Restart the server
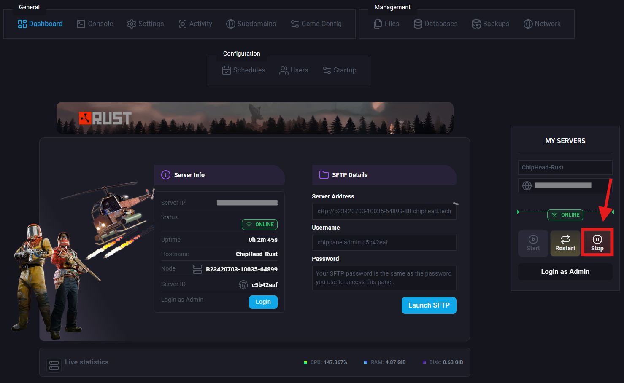 [565, 243]
